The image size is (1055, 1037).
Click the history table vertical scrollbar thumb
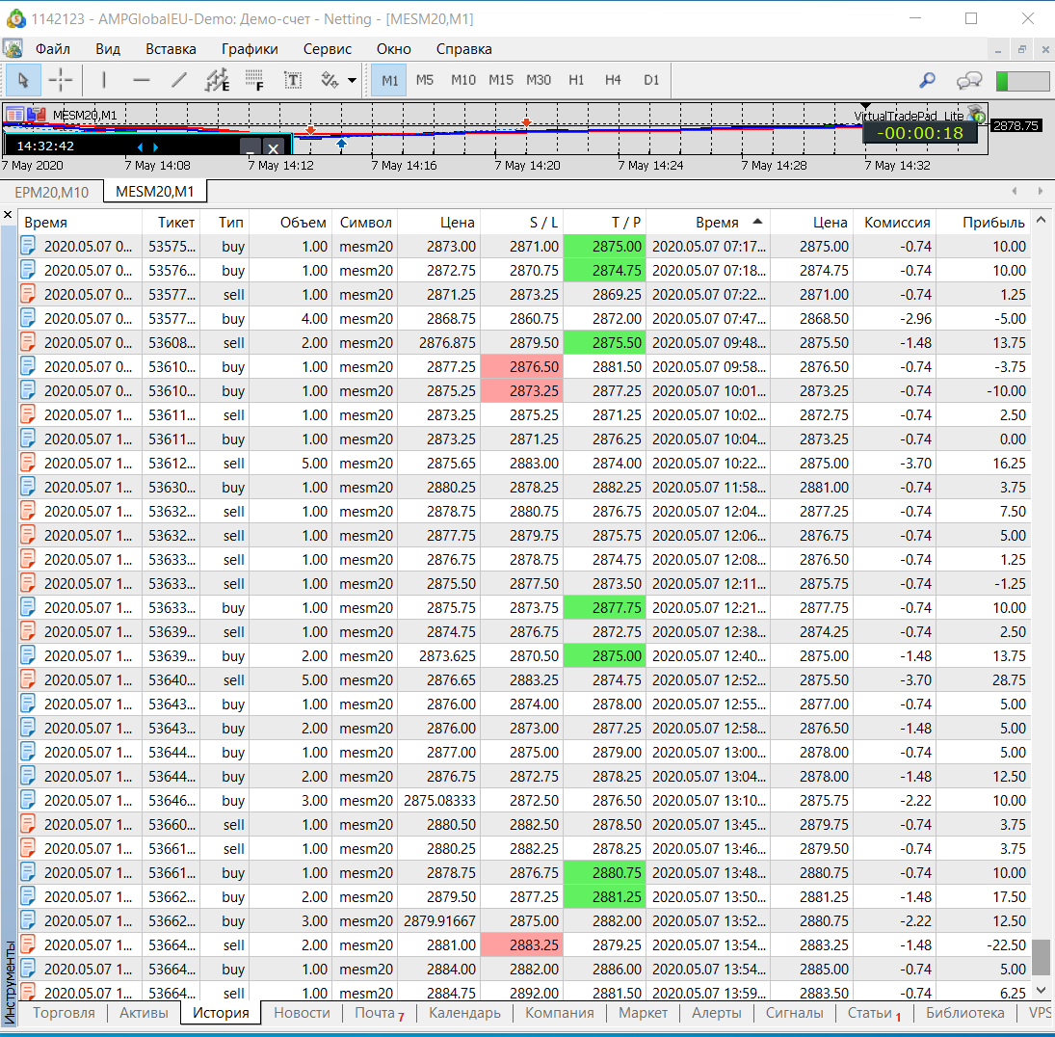coord(1041,957)
